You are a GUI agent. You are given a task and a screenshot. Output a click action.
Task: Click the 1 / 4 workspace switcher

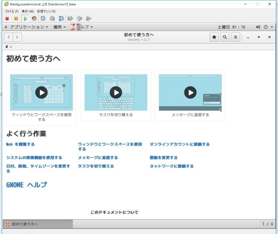click(x=268, y=224)
